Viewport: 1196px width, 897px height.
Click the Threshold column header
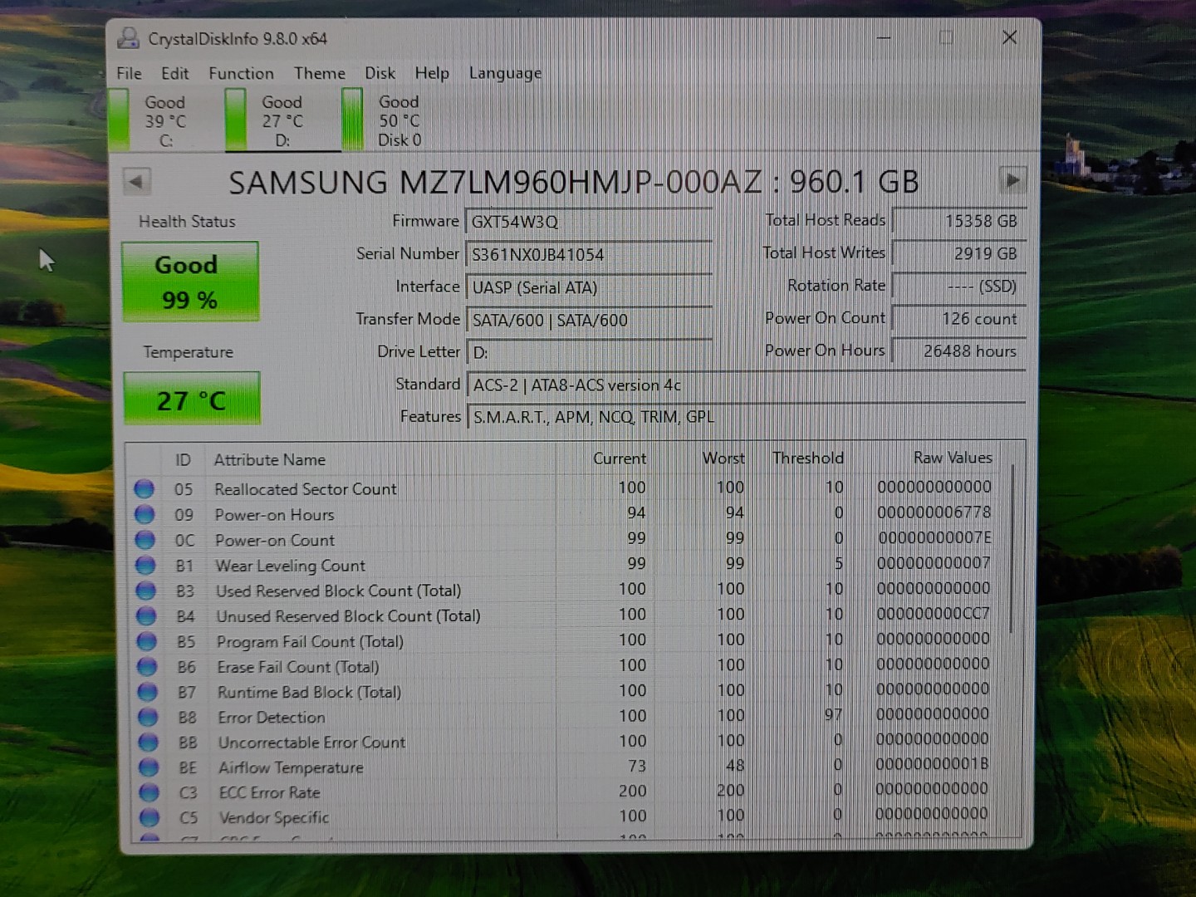click(807, 458)
